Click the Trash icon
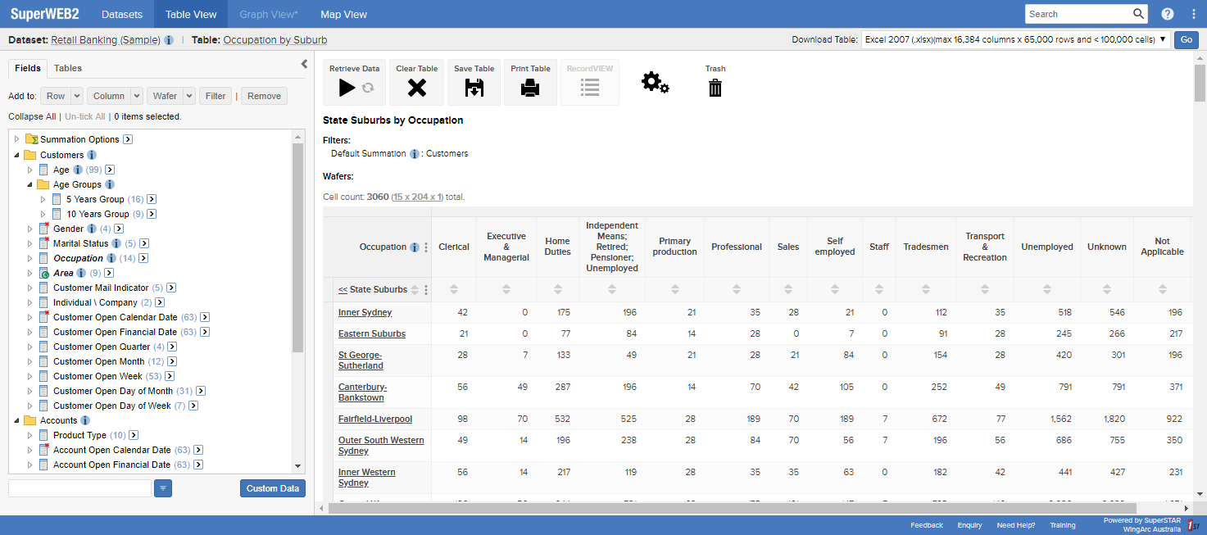Viewport: 1207px width, 535px height. point(715,86)
